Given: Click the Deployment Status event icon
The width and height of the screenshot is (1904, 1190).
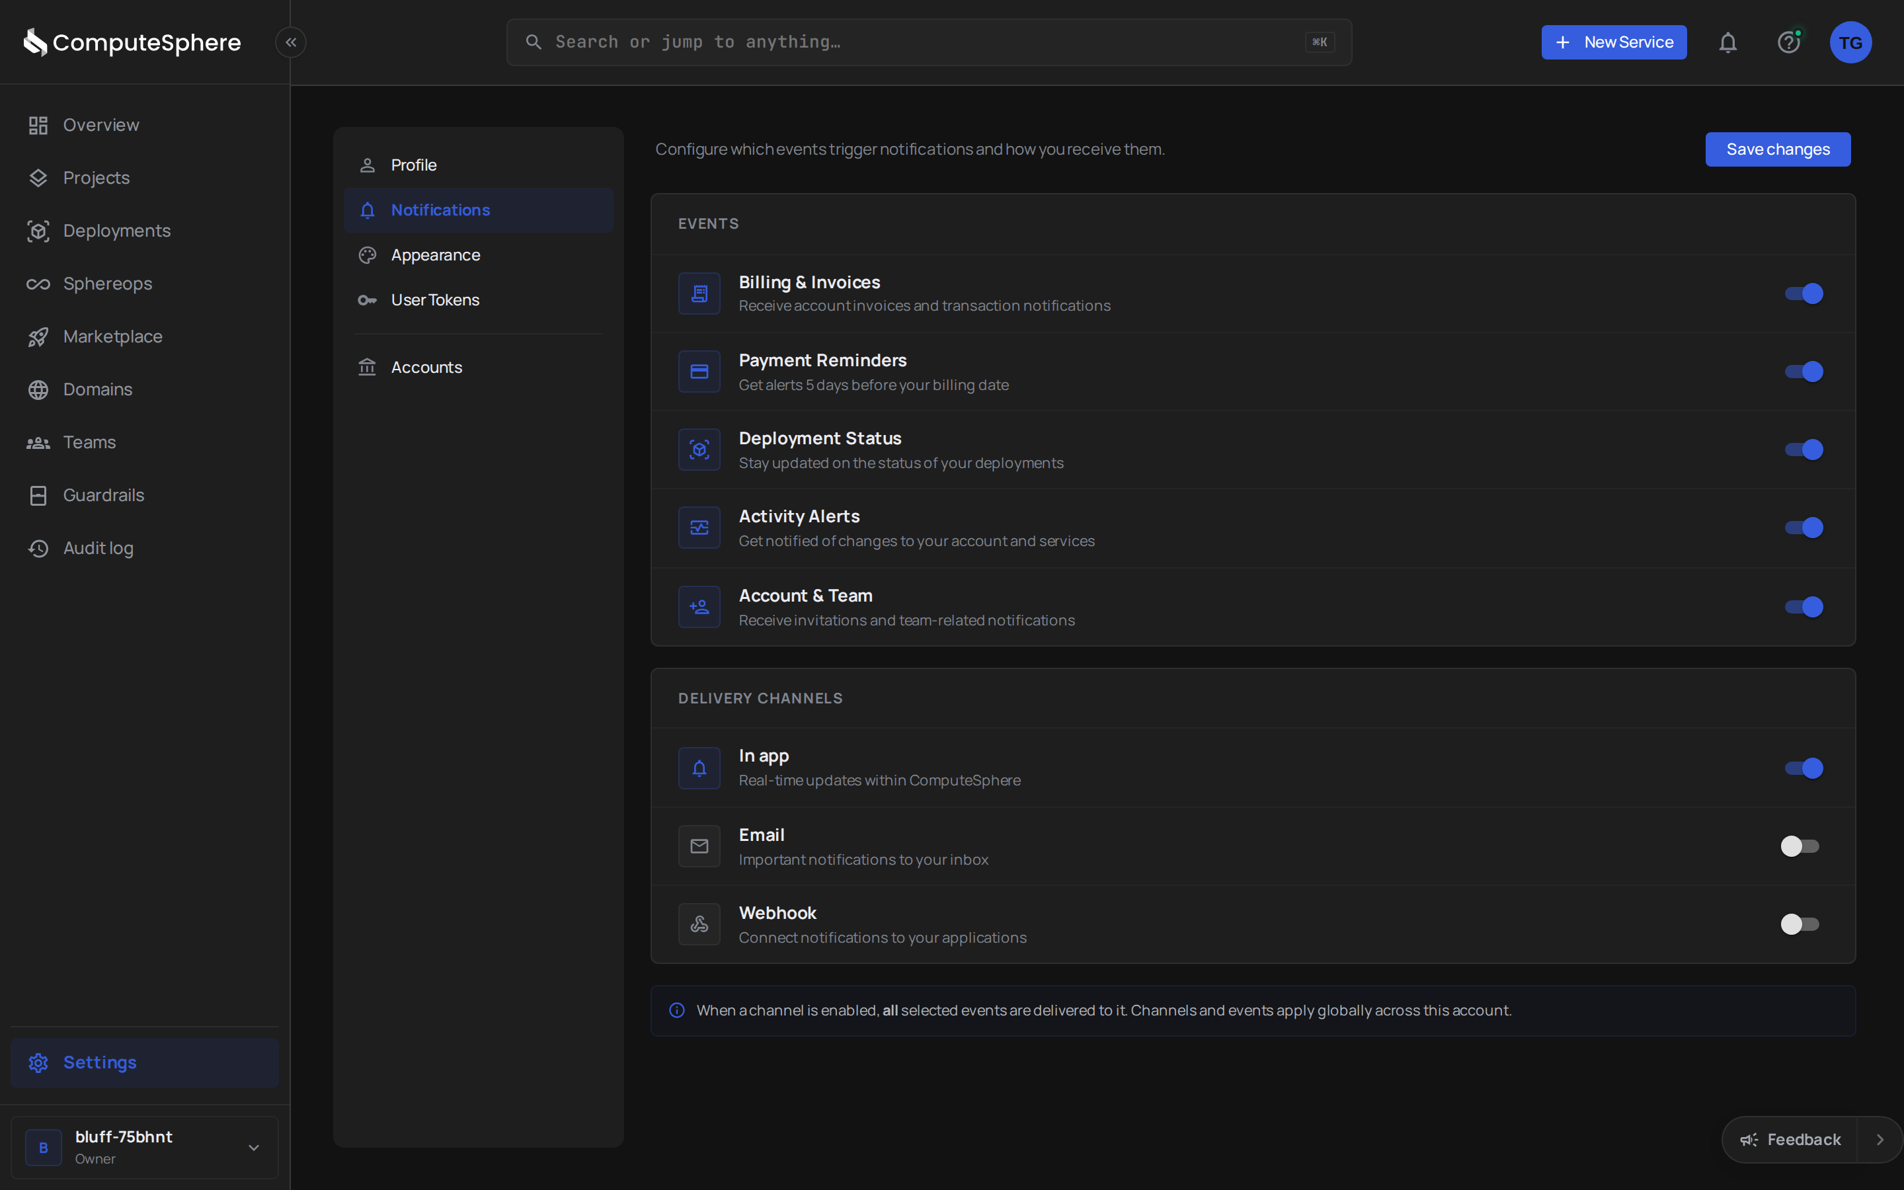Looking at the screenshot, I should [x=699, y=450].
